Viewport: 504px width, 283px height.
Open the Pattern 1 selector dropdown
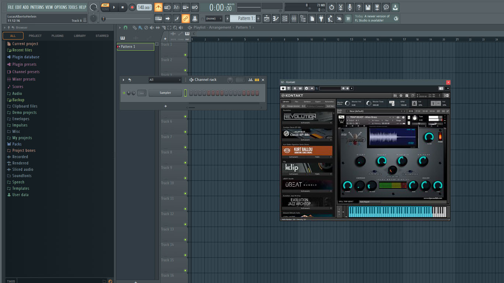(x=227, y=18)
